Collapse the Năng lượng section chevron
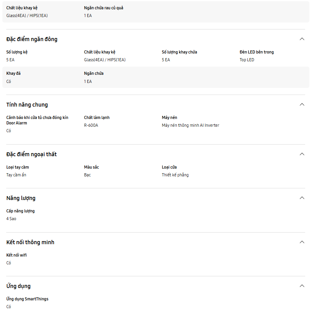 (x=302, y=198)
